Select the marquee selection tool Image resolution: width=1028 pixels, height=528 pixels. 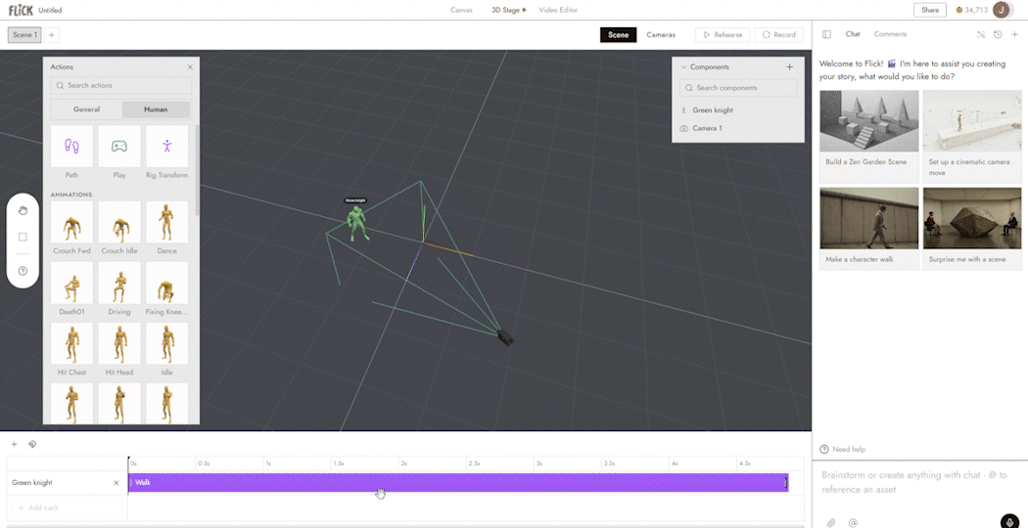click(x=23, y=238)
